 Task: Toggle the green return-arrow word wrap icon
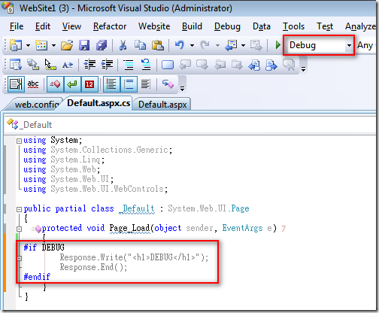click(72, 84)
